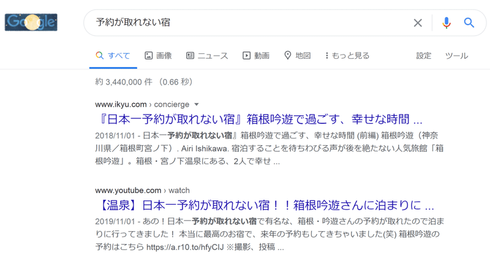Start voice search with the microphone icon
Image resolution: width=490 pixels, height=266 pixels.
[x=447, y=23]
